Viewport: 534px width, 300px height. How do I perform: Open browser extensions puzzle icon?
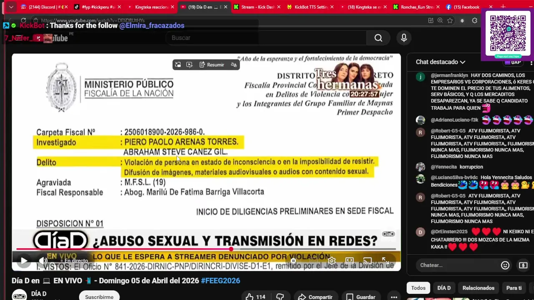pyautogui.click(x=474, y=20)
